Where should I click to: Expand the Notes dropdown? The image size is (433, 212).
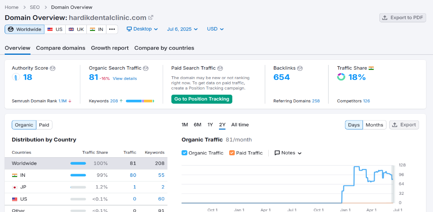(x=288, y=153)
